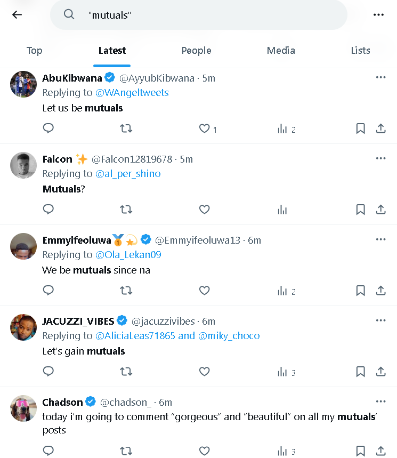Retweet Falcon's tweet
The image size is (397, 458).
click(x=126, y=210)
